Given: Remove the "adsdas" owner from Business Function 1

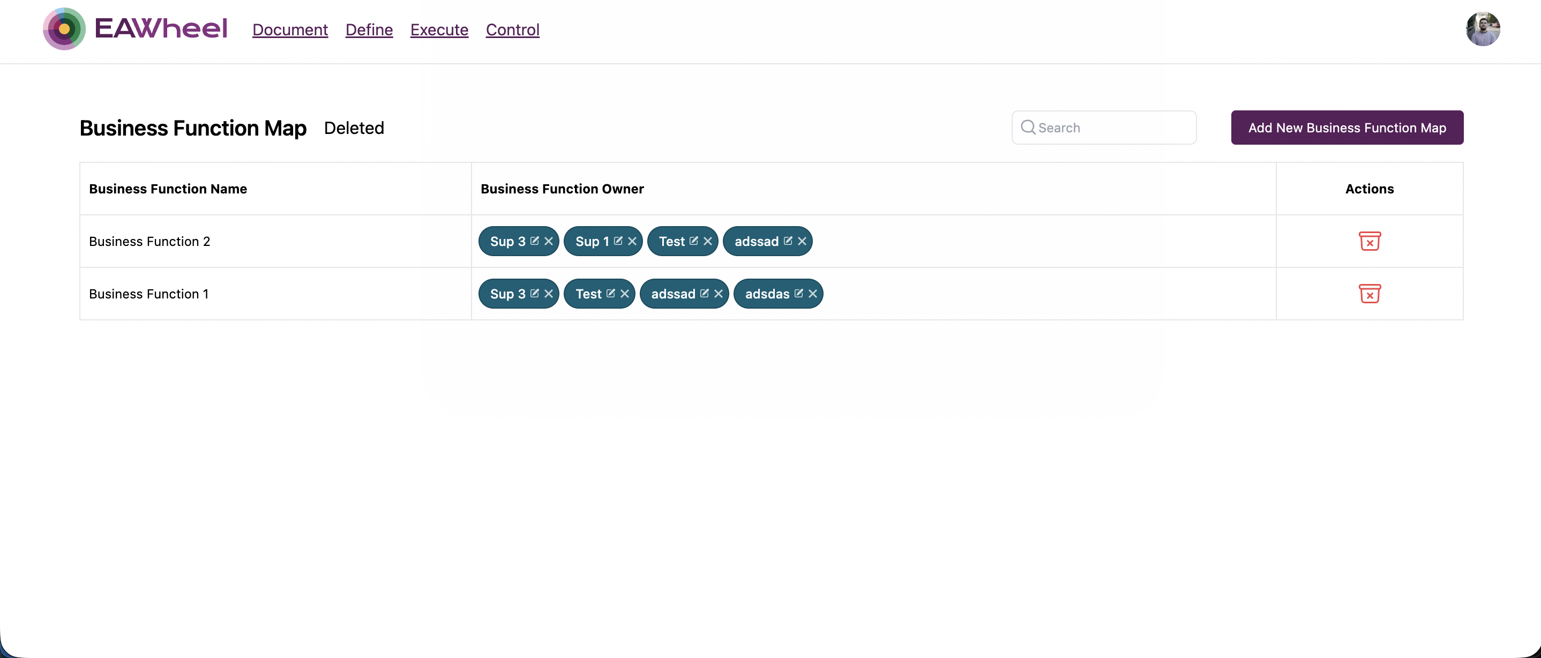Looking at the screenshot, I should pos(812,294).
